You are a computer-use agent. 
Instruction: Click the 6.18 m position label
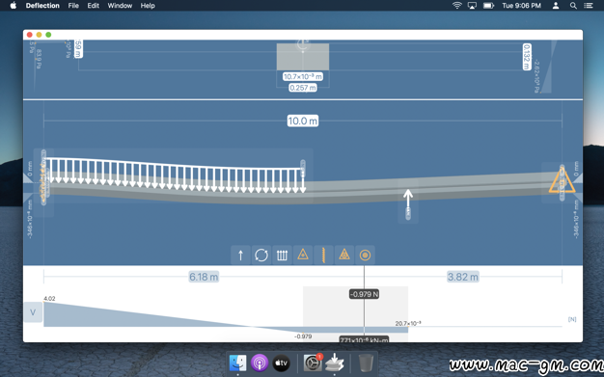(204, 277)
